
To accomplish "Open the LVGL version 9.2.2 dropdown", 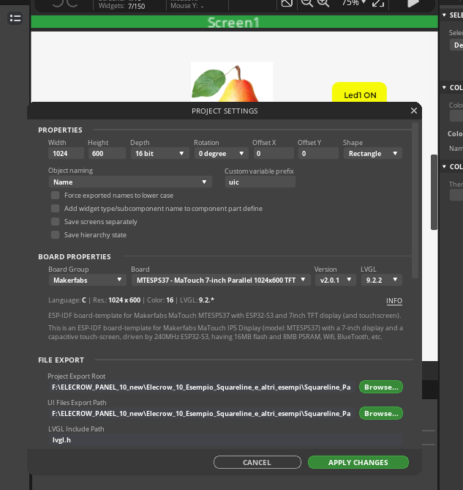I will (381, 280).
